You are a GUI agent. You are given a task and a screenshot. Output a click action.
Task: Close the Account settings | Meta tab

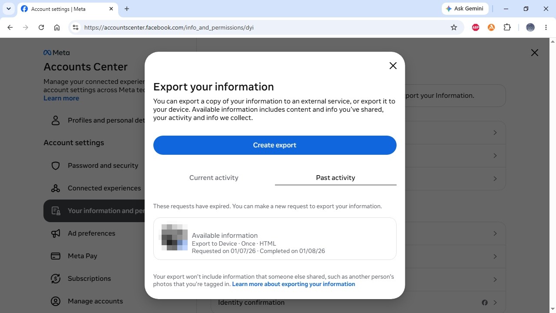(111, 9)
